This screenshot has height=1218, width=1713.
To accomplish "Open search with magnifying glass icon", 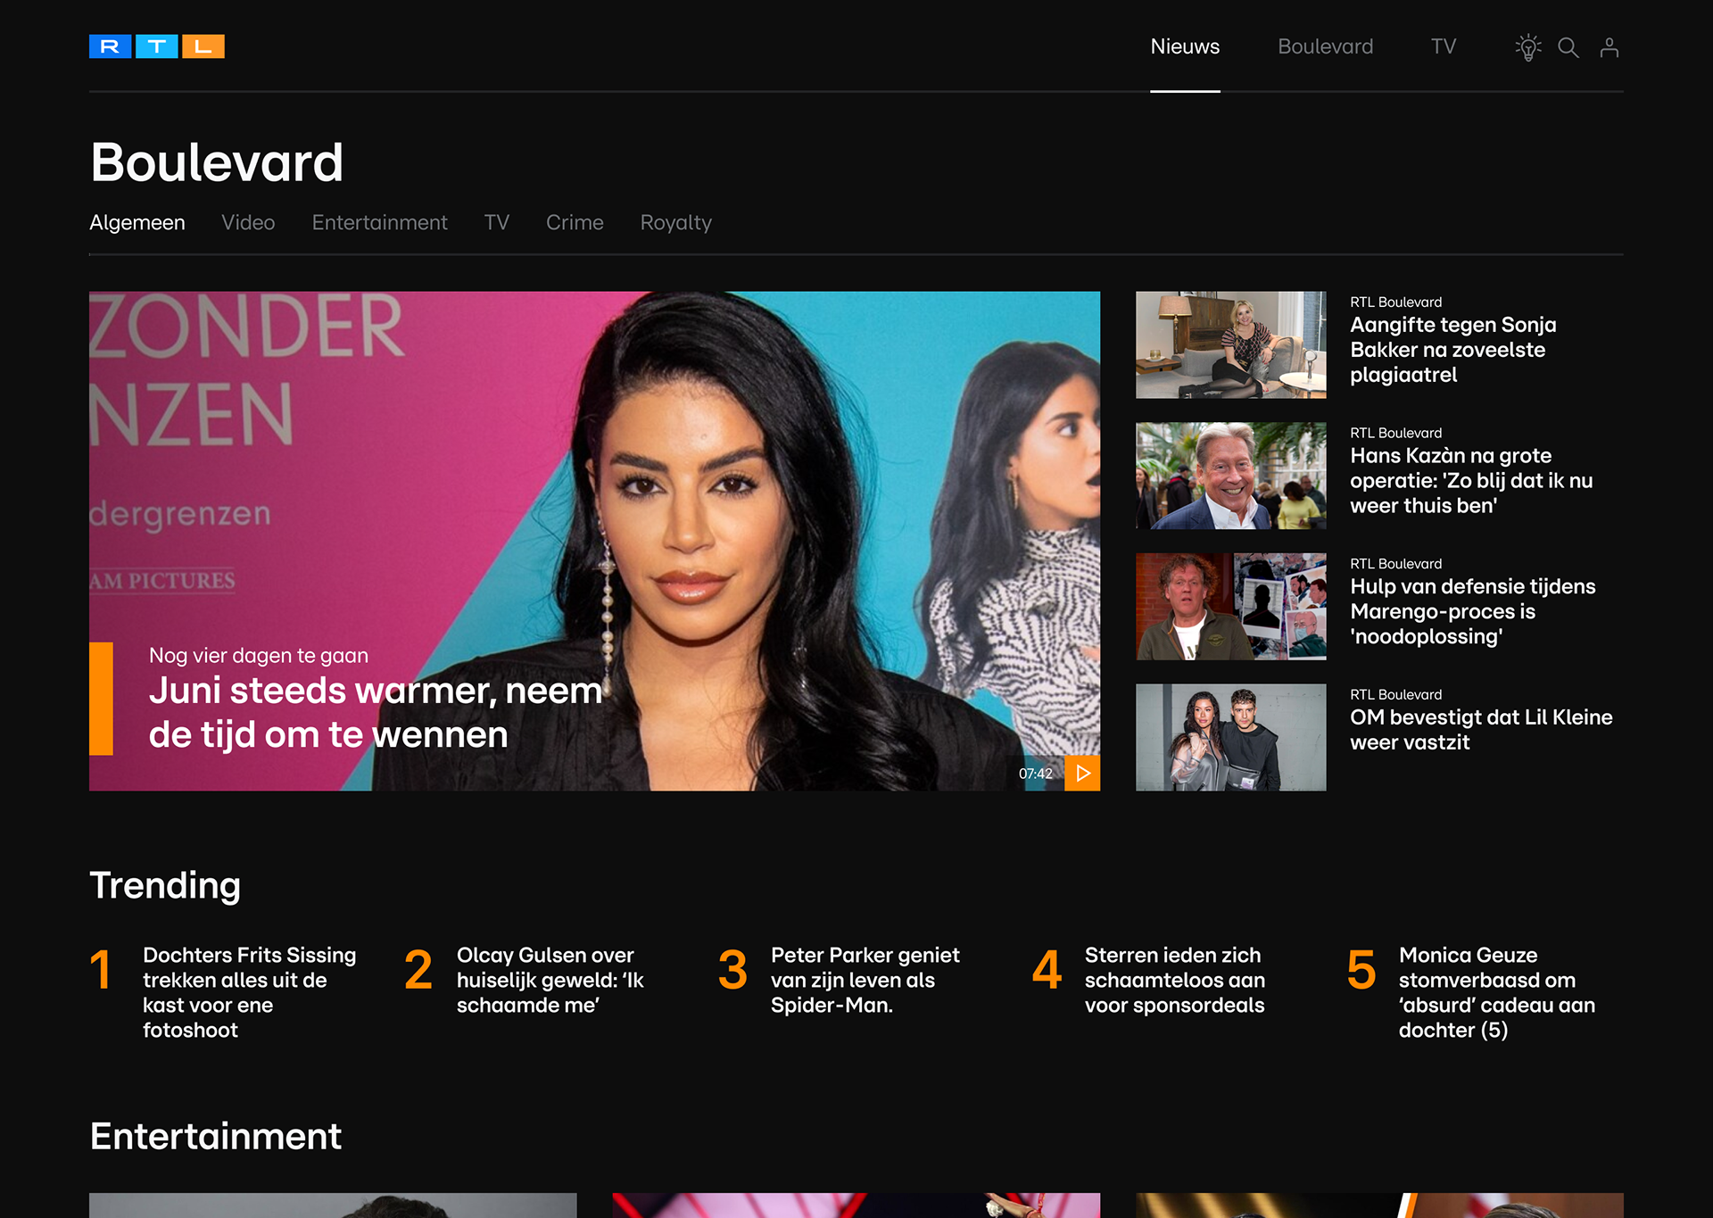I will 1568,47.
